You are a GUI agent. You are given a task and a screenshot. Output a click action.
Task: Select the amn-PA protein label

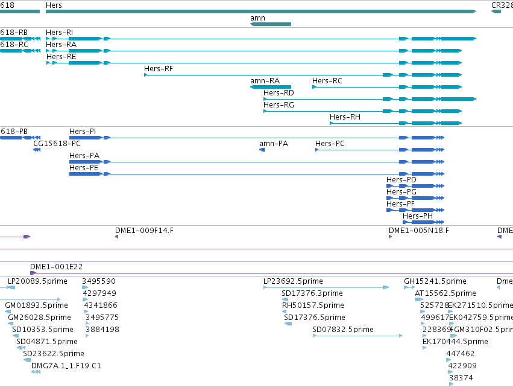click(x=274, y=144)
